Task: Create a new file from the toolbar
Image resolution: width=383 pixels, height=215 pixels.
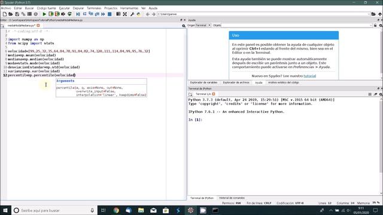Action: coord(5,14)
